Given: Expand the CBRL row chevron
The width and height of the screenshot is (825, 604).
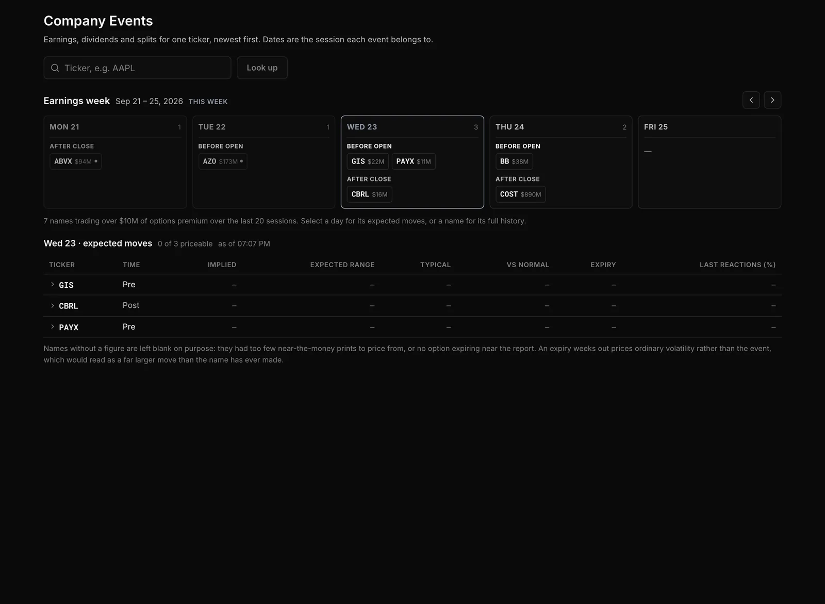Looking at the screenshot, I should tap(53, 306).
